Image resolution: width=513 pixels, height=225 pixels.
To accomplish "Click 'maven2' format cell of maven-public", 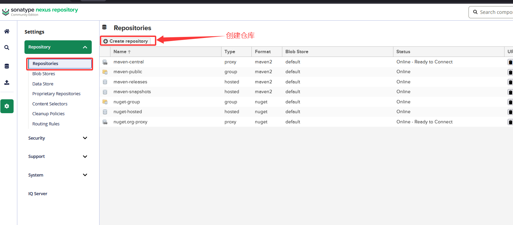I will tap(264, 72).
